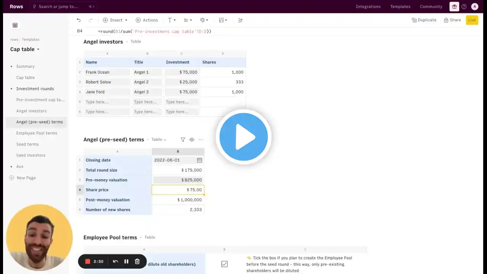Open the Templates menu in top bar

tap(400, 6)
